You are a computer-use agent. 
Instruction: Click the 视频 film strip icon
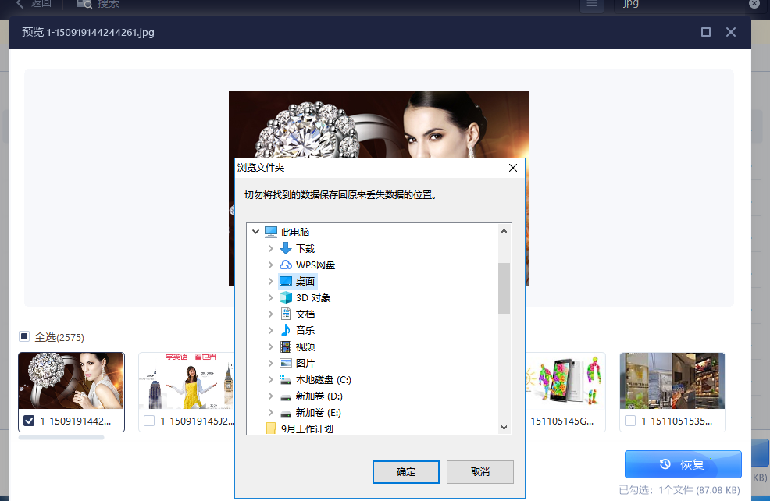(x=286, y=346)
